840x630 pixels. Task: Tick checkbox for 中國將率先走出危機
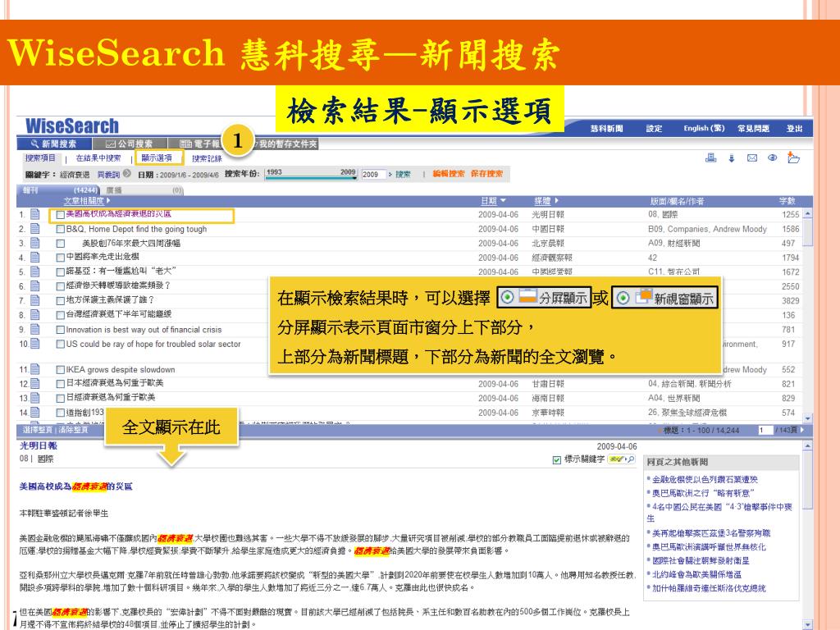pyautogui.click(x=61, y=258)
